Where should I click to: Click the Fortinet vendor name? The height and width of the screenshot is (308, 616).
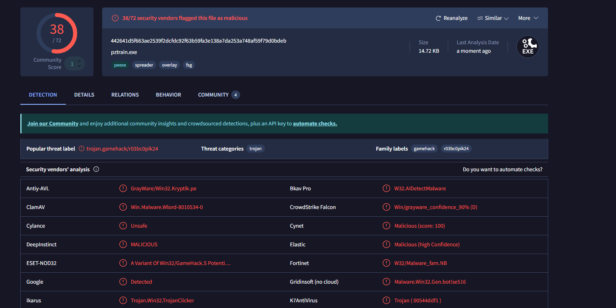299,263
